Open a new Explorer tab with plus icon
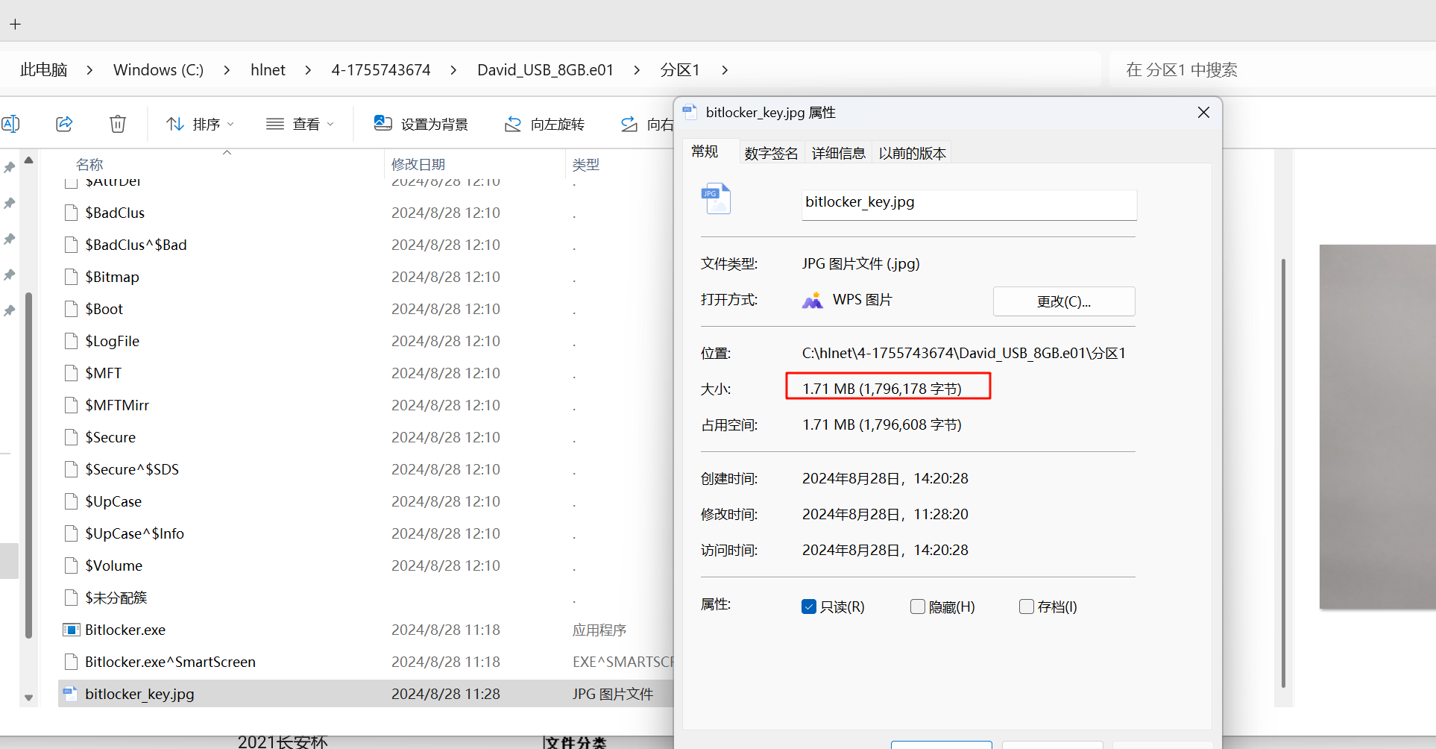 [15, 24]
